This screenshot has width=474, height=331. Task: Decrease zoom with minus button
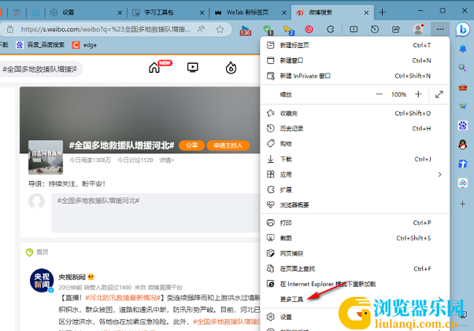[x=379, y=95]
